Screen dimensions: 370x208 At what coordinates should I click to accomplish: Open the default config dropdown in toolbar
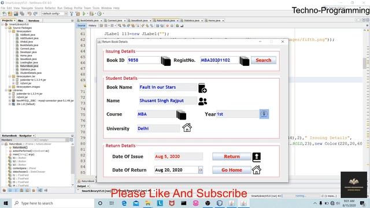tap(54, 14)
